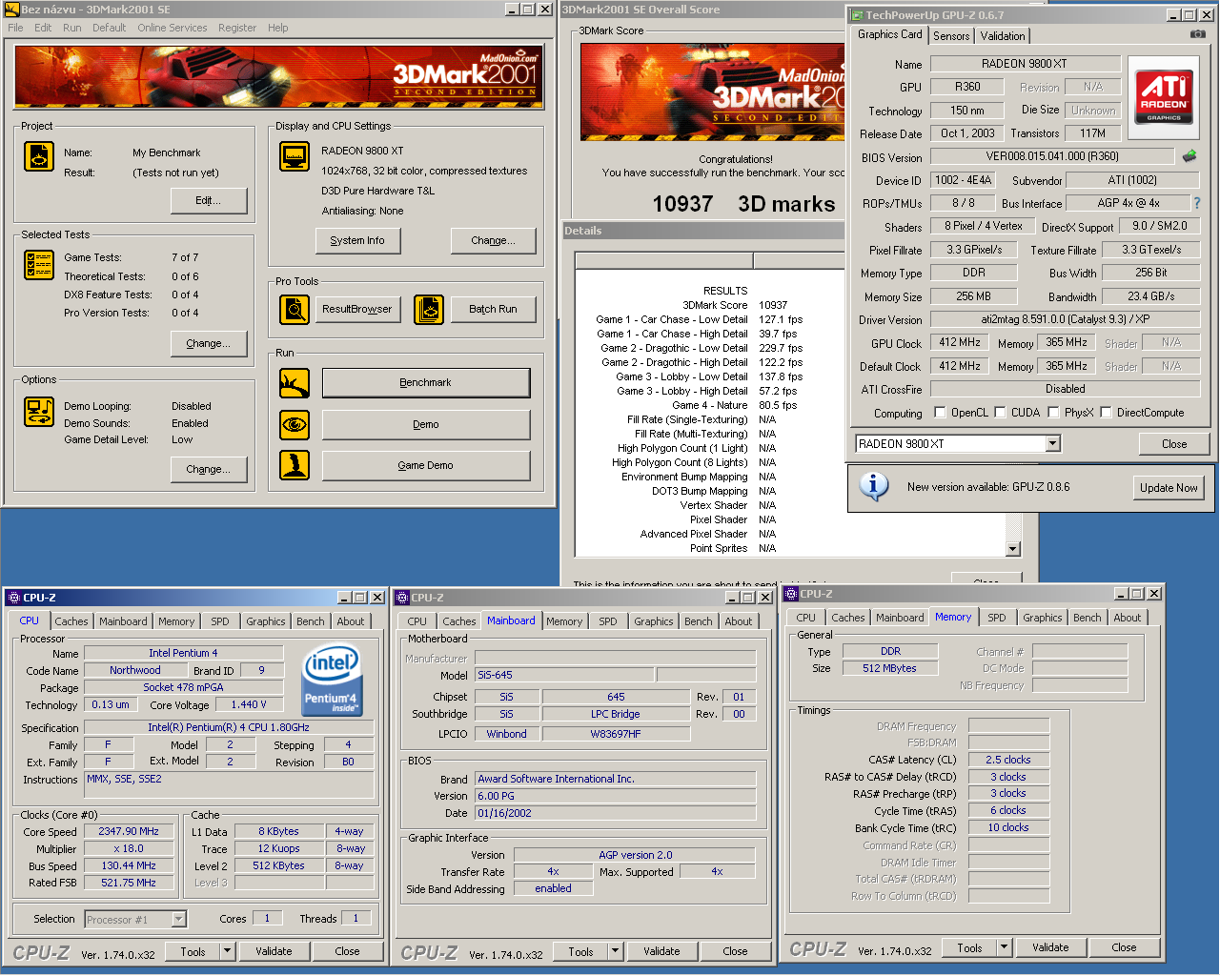Expand the Tools arrow in Memory window
1220x976 pixels.
coord(1004,947)
